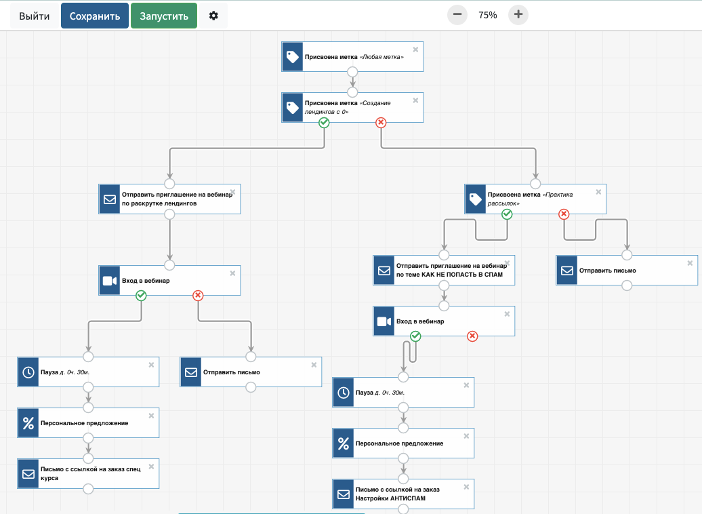Zoom in with the plus button
The height and width of the screenshot is (514, 702).
[518, 14]
